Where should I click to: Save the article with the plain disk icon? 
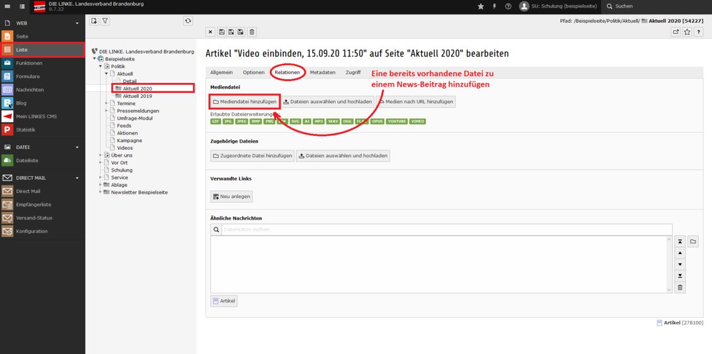(x=222, y=31)
